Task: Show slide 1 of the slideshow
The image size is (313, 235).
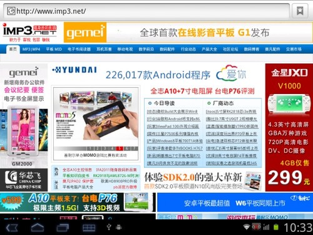Action: pyautogui.click(x=90, y=149)
